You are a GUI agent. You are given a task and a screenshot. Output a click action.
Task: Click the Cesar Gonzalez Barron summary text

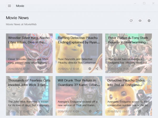29,61
